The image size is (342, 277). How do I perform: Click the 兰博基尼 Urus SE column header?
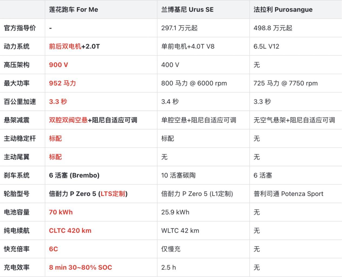click(x=187, y=10)
